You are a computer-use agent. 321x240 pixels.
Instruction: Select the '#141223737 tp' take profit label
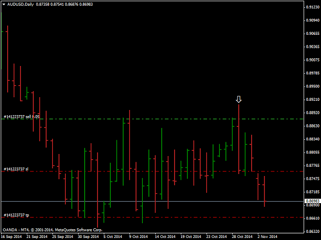click(16, 215)
